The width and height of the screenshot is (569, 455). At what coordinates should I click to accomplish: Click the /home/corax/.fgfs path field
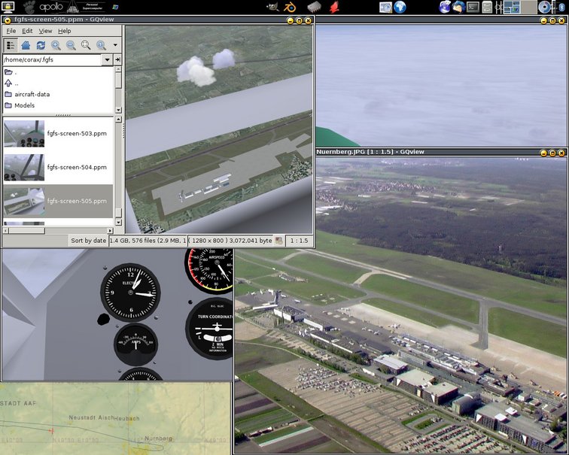tap(52, 60)
